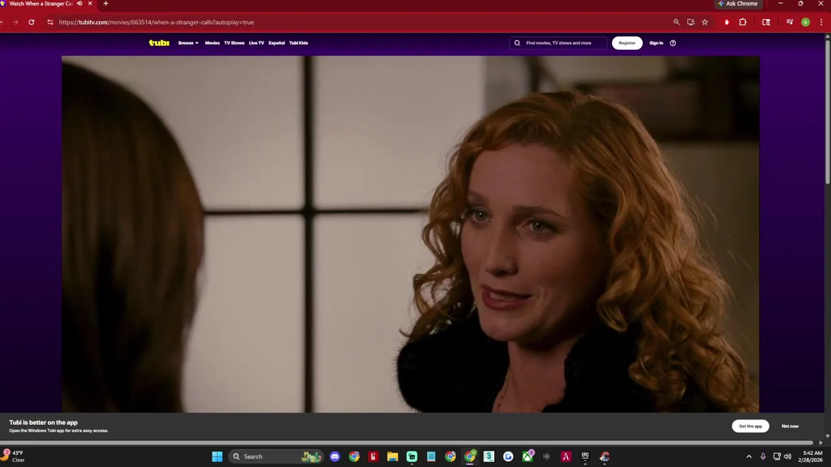Open a new browser tab
Screen dimensions: 831x467
click(106, 4)
